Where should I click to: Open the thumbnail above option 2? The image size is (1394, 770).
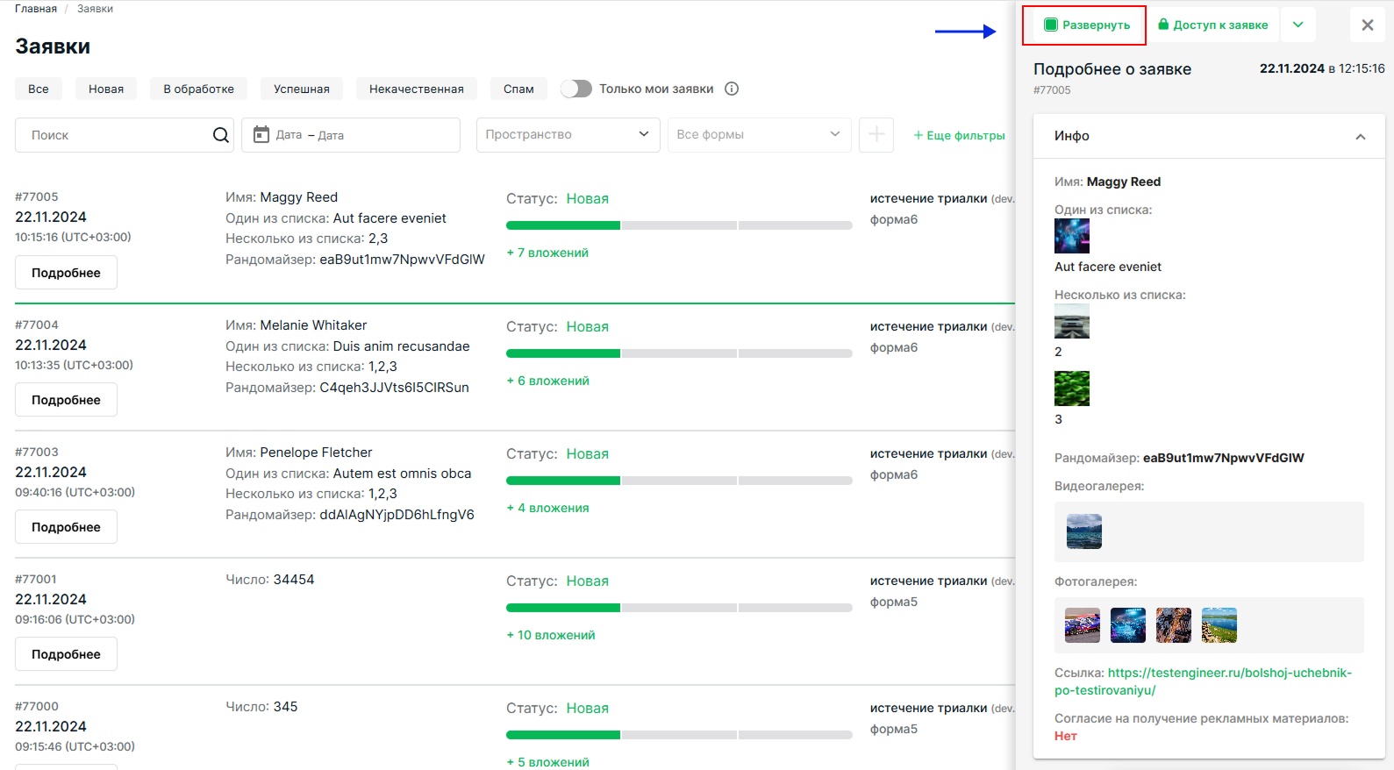coord(1072,321)
